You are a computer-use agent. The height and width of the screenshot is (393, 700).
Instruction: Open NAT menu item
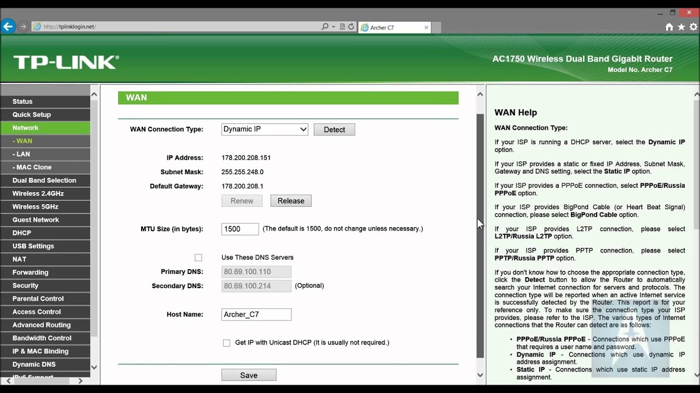45,259
